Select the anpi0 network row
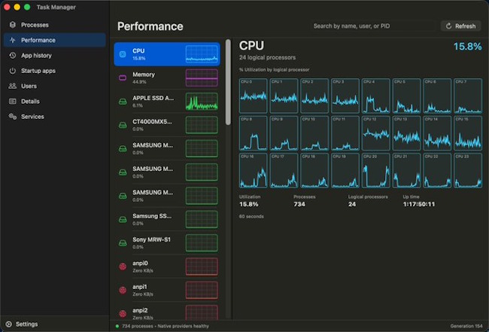 click(167, 267)
